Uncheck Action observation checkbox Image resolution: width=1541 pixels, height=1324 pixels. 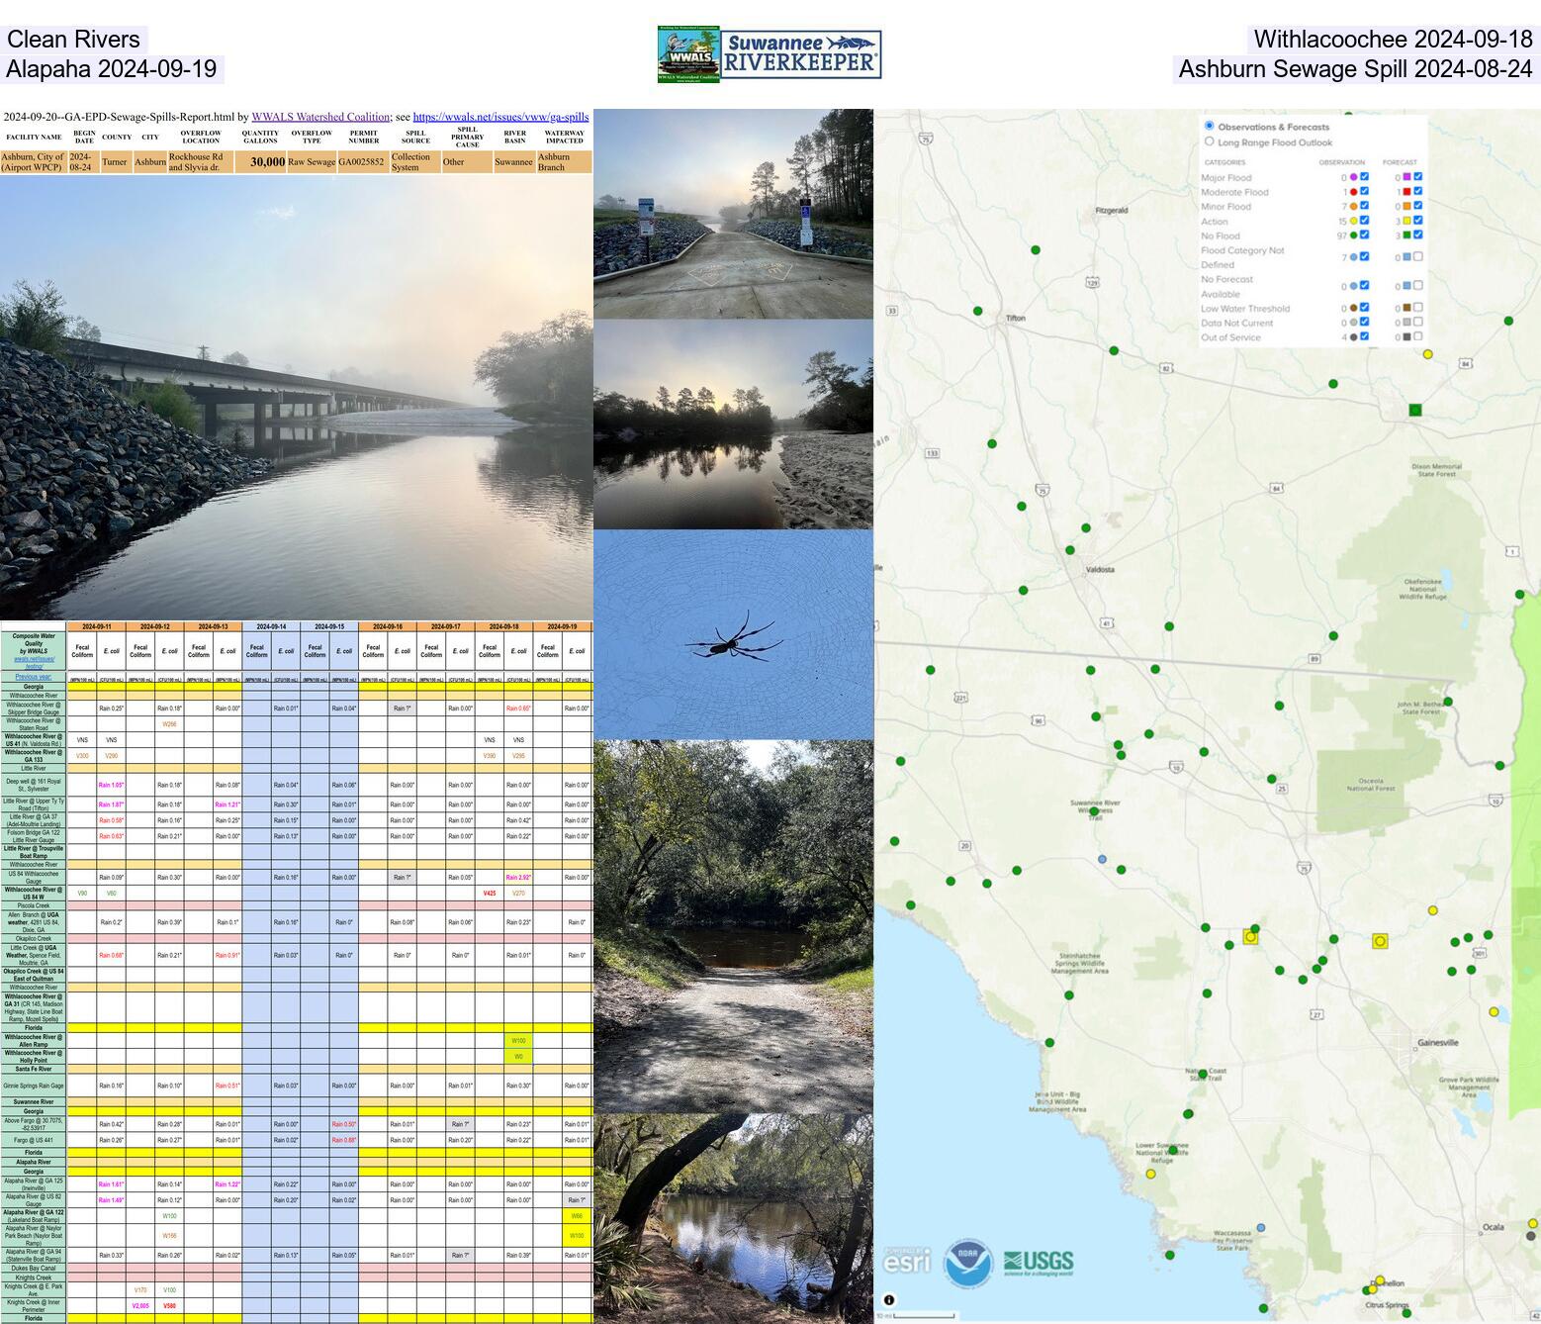pos(1365,221)
